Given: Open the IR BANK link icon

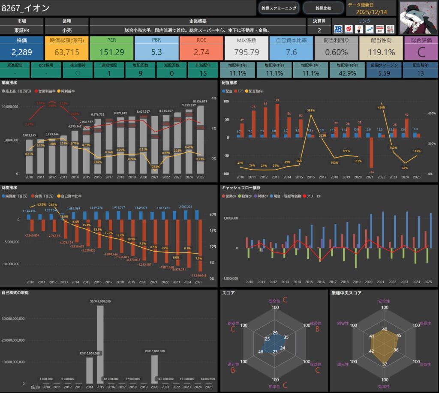Looking at the screenshot, I should point(339,29).
